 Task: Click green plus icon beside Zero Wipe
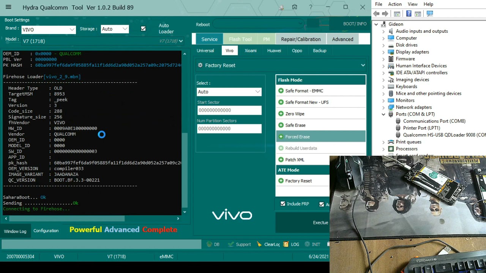point(281,114)
